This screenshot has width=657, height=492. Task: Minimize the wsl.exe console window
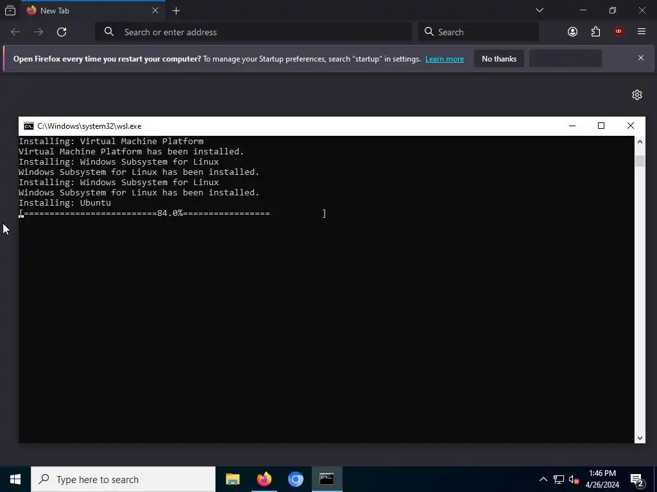click(572, 126)
